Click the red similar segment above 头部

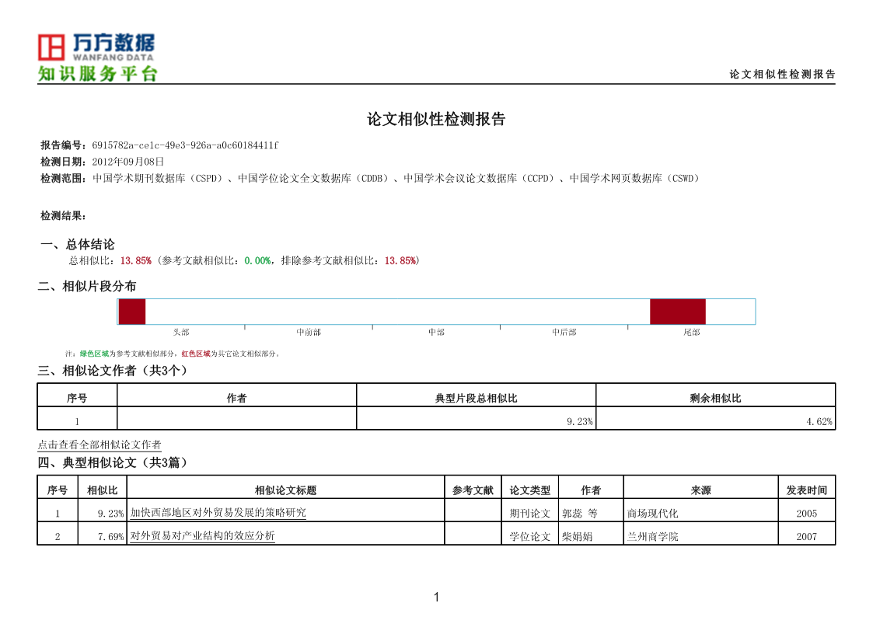132,312
